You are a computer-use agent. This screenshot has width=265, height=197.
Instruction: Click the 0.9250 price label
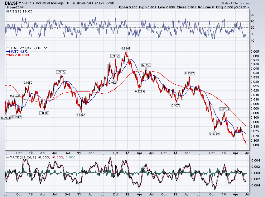[x=28, y=82]
